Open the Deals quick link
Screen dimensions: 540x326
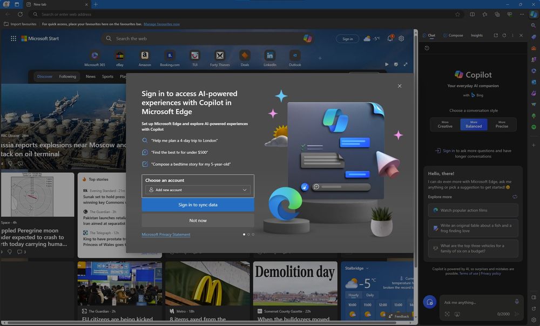[x=245, y=58]
